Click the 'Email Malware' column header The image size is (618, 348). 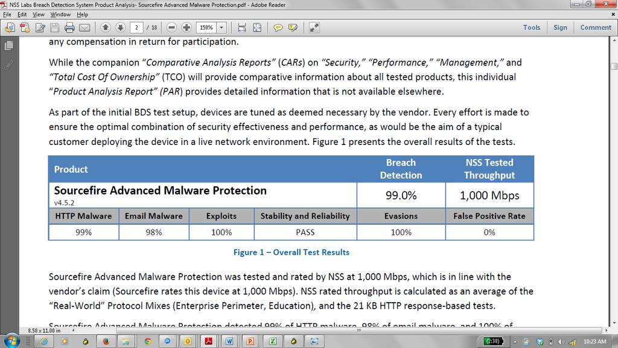point(154,216)
